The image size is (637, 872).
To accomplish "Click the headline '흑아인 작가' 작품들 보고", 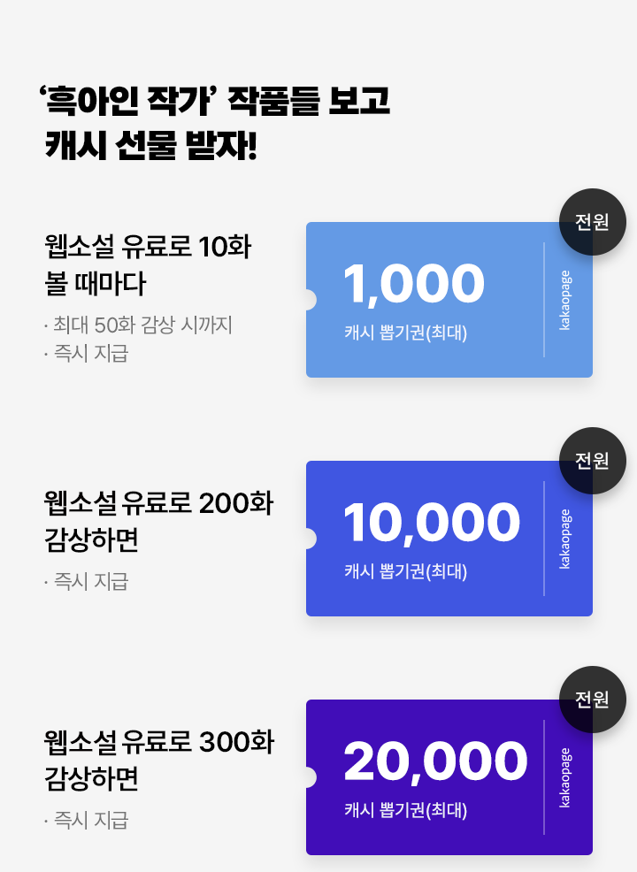I will tap(215, 101).
